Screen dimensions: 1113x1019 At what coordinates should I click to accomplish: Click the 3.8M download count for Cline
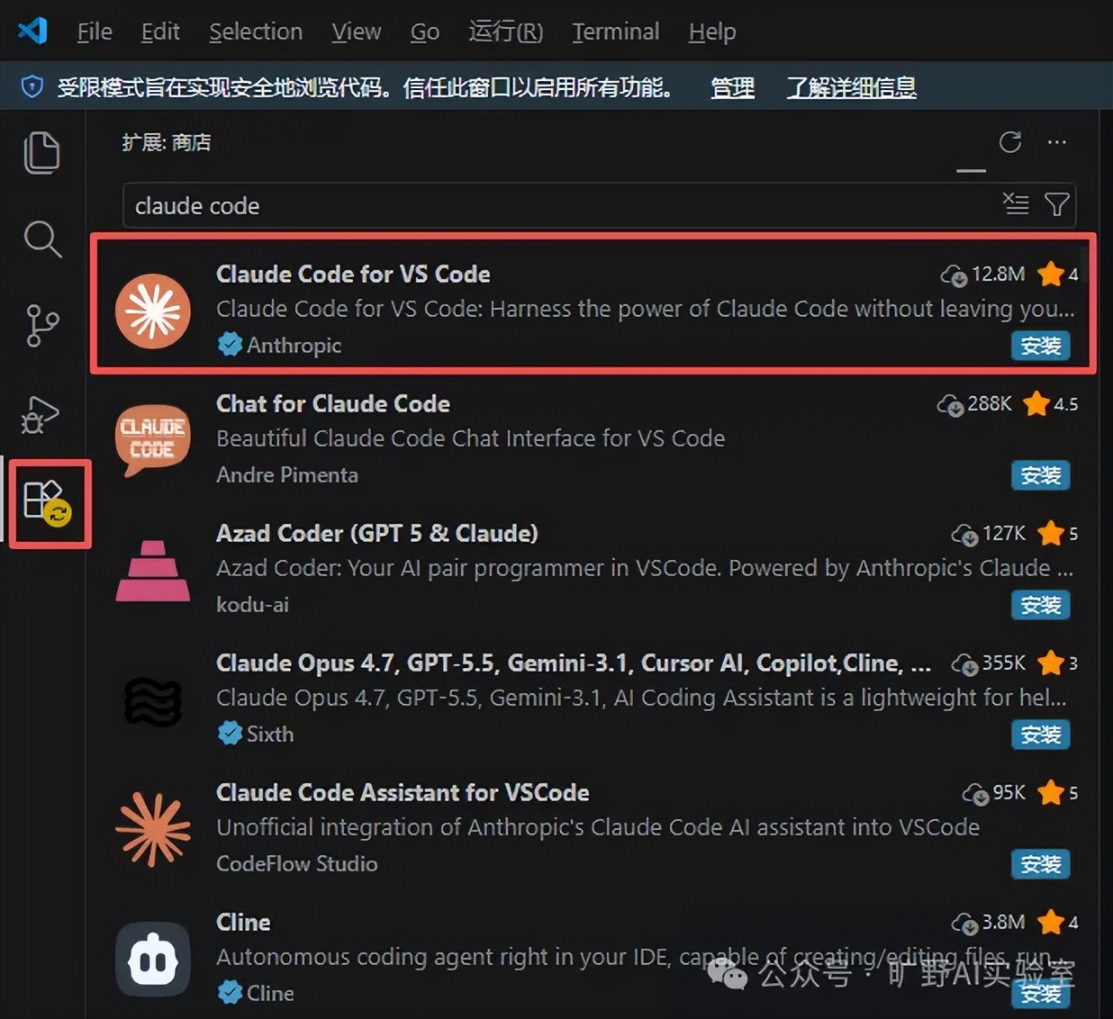(x=989, y=923)
